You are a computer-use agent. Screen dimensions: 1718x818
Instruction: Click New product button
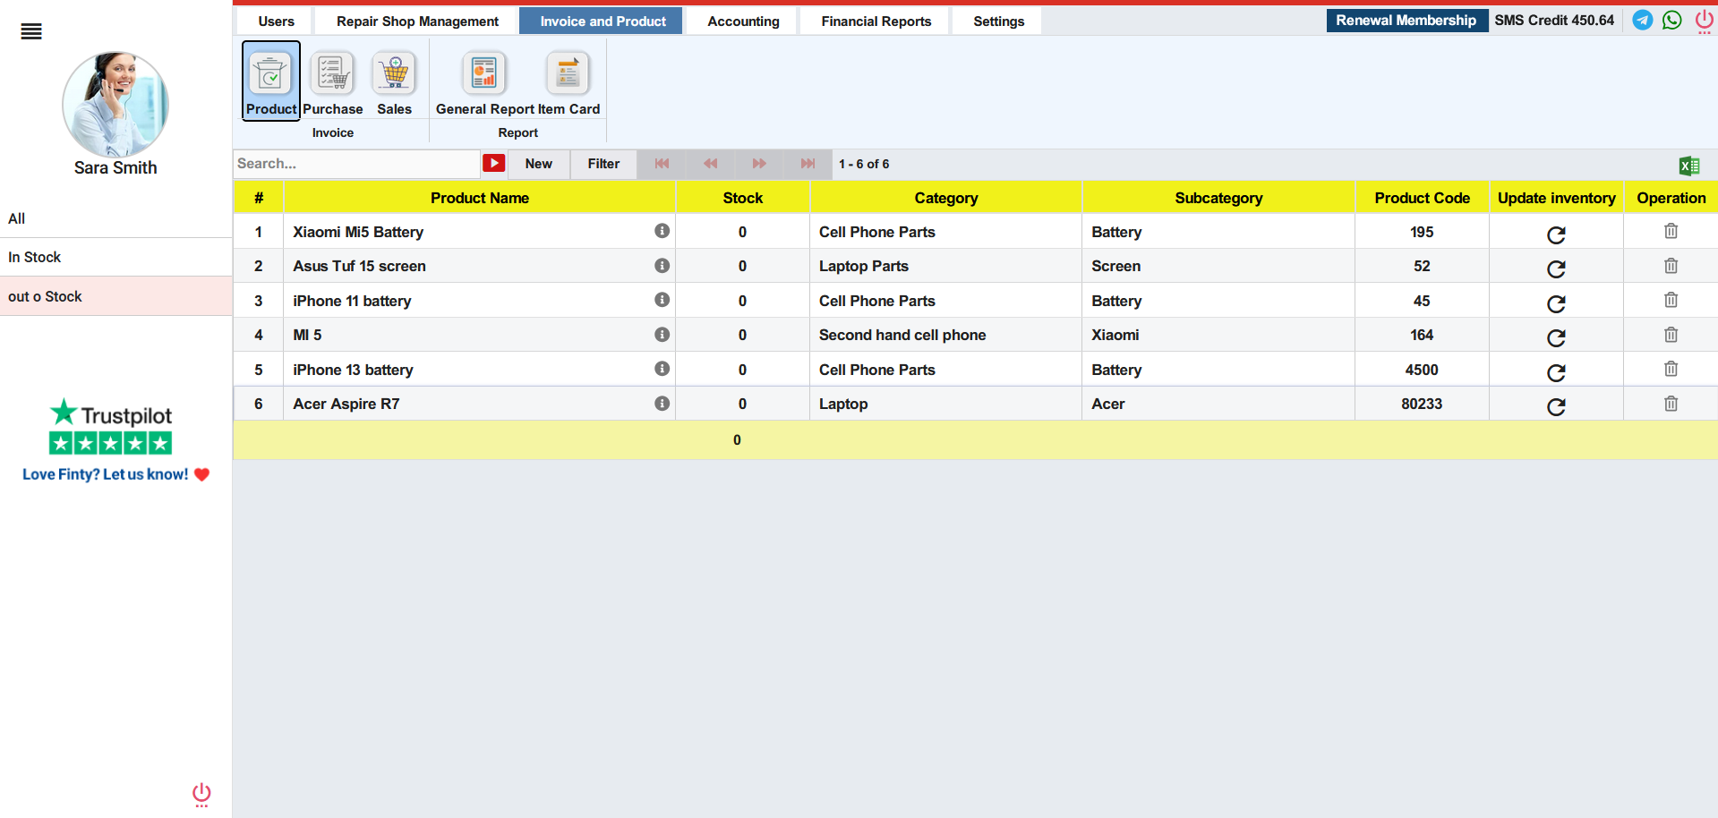coord(539,164)
